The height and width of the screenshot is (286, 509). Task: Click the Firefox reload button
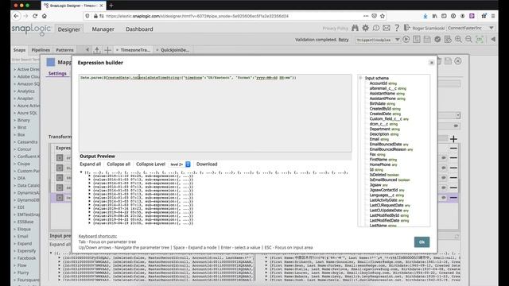[35, 16]
